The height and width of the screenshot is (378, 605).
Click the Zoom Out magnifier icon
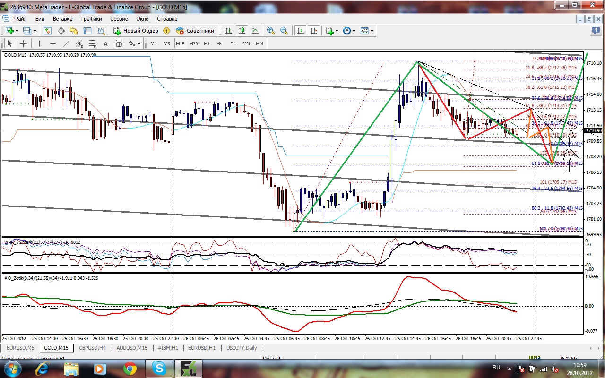pyautogui.click(x=284, y=31)
